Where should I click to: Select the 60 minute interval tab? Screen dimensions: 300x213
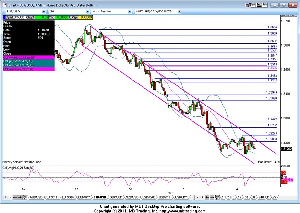tap(253, 197)
